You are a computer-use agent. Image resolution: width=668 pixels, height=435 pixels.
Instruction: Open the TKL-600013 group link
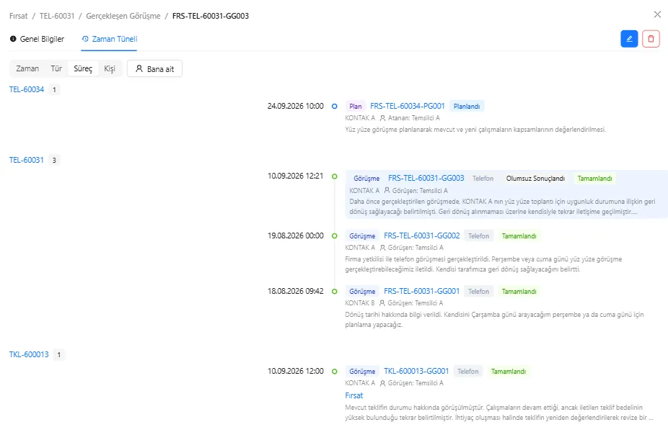click(29, 354)
